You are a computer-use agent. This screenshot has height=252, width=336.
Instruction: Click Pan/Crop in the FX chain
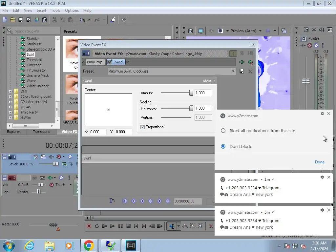[x=94, y=62]
